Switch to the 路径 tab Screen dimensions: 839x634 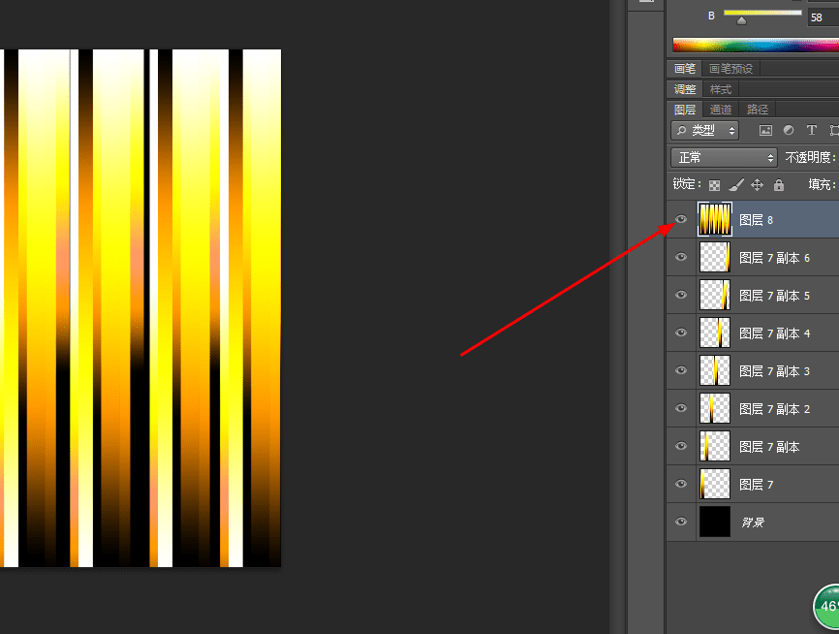click(x=757, y=110)
